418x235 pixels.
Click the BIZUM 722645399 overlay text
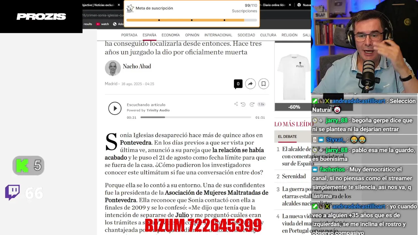pyautogui.click(x=203, y=226)
